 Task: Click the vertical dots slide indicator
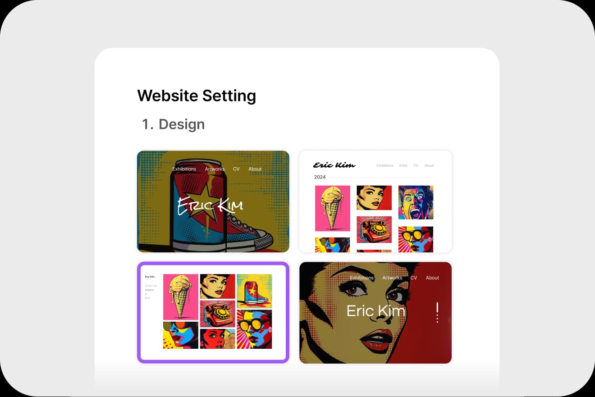[x=437, y=312]
